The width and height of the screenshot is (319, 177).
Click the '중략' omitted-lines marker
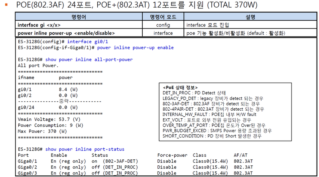(x=64, y=101)
